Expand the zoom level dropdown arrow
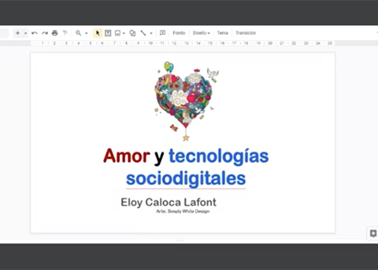 point(87,33)
